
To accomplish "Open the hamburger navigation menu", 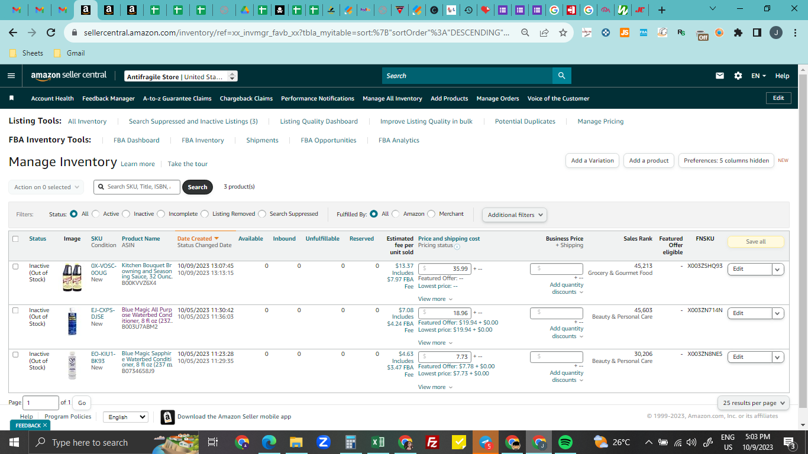I will 11,76.
